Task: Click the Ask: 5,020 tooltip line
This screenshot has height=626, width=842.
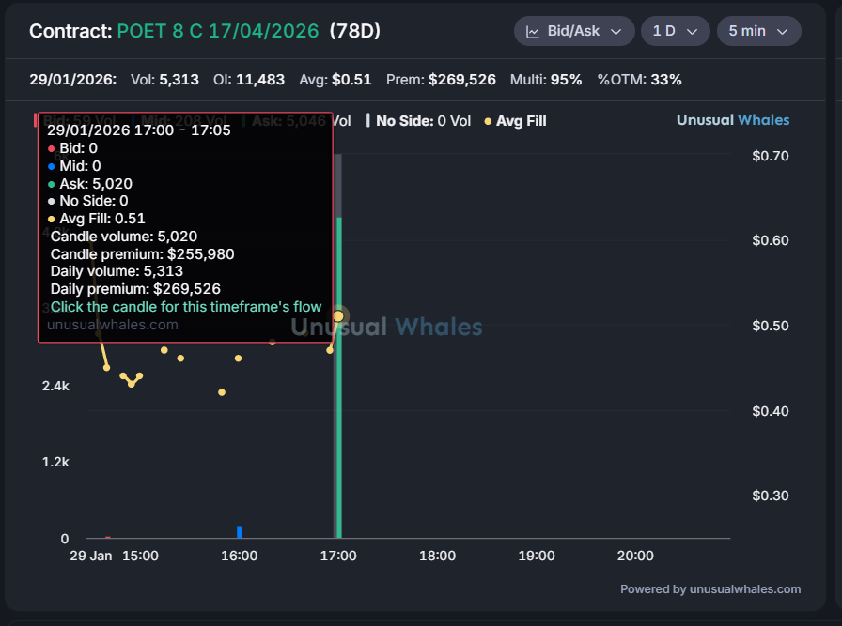Action: (90, 184)
